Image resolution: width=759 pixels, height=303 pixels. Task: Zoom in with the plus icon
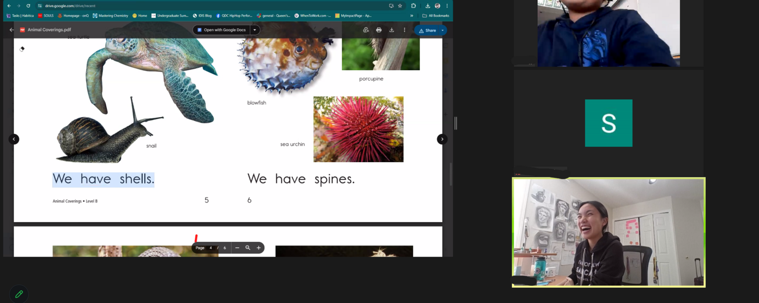tap(259, 248)
